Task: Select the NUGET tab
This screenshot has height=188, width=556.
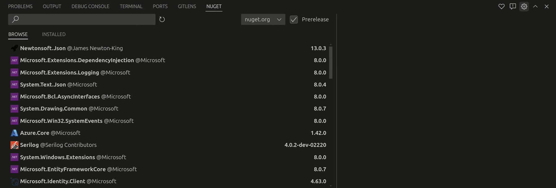Action: point(214,6)
